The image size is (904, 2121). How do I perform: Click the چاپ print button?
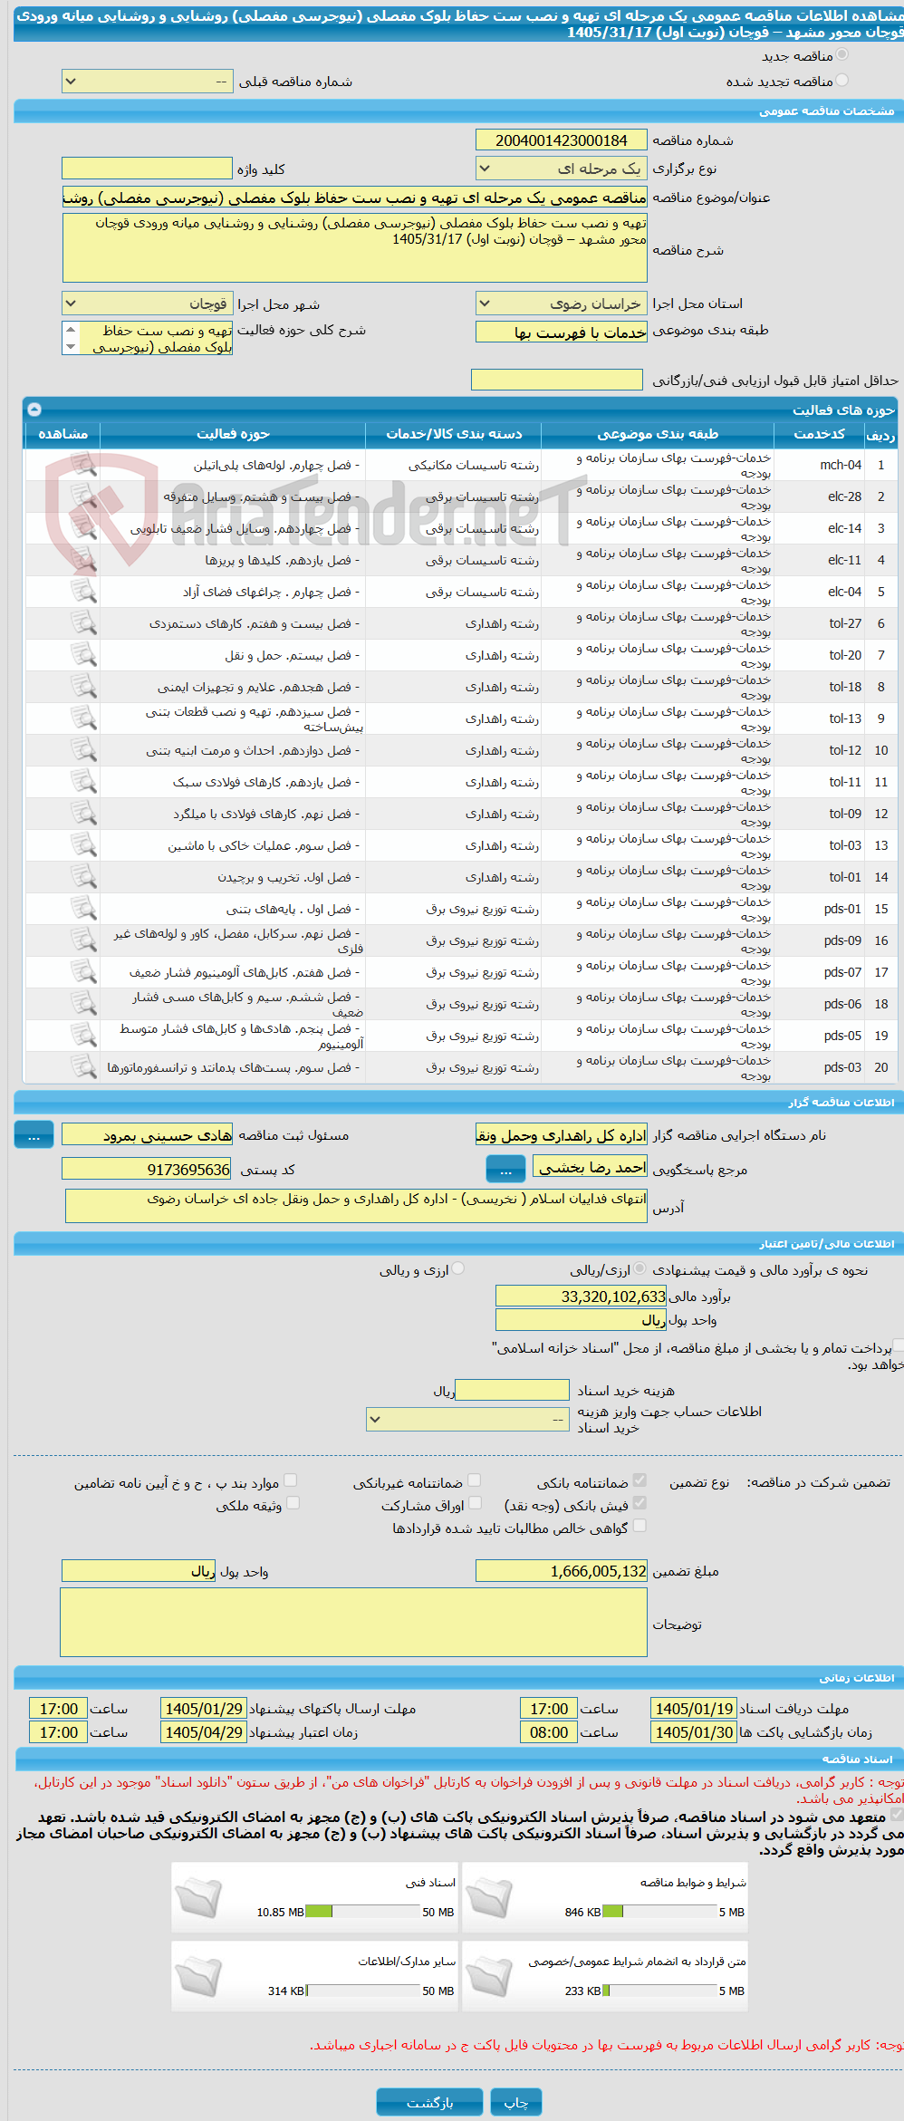516,2102
